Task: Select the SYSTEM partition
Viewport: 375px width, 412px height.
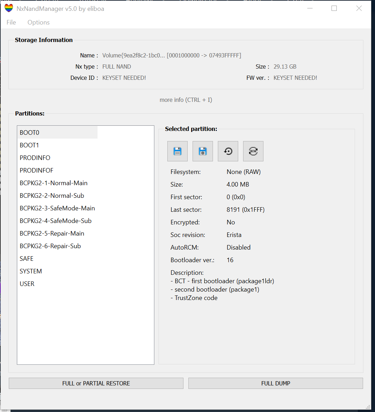Action: pyautogui.click(x=58, y=271)
